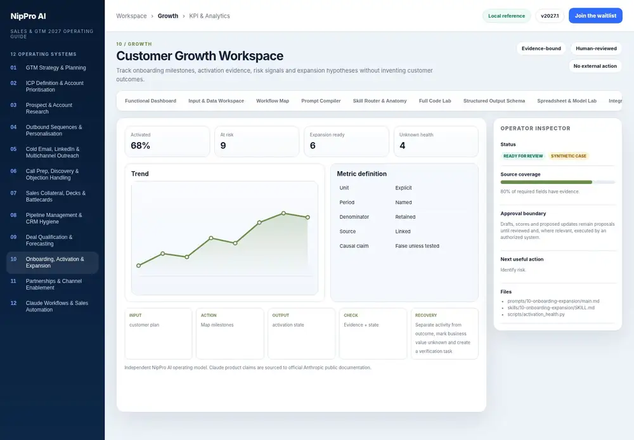Viewport: 634px width, 440px height.
Task: Open the GTM Strategy & Planning system
Action: (52, 68)
